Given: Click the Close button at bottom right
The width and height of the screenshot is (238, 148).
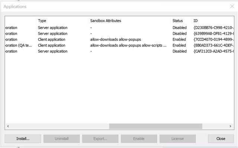Looking at the screenshot, I should point(221,139).
